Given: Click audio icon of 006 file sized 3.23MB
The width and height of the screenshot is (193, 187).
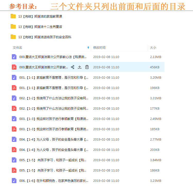Looking at the screenshot, I should [14, 181].
